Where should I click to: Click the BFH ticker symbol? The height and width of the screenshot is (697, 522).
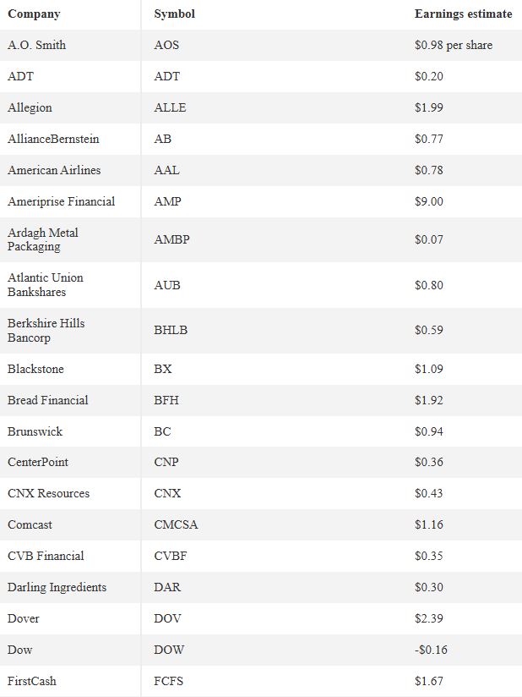[x=166, y=400]
